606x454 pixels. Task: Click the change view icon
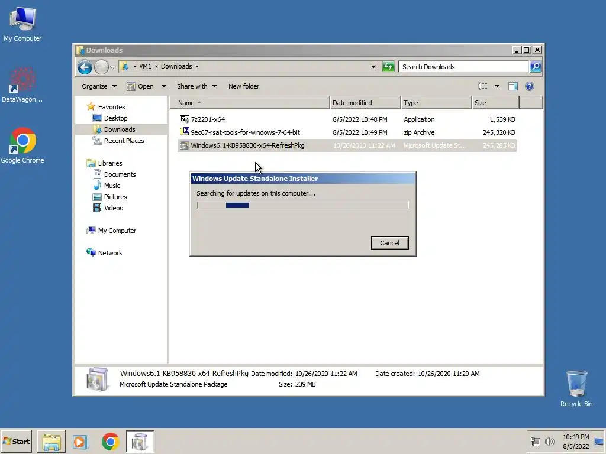[483, 86]
